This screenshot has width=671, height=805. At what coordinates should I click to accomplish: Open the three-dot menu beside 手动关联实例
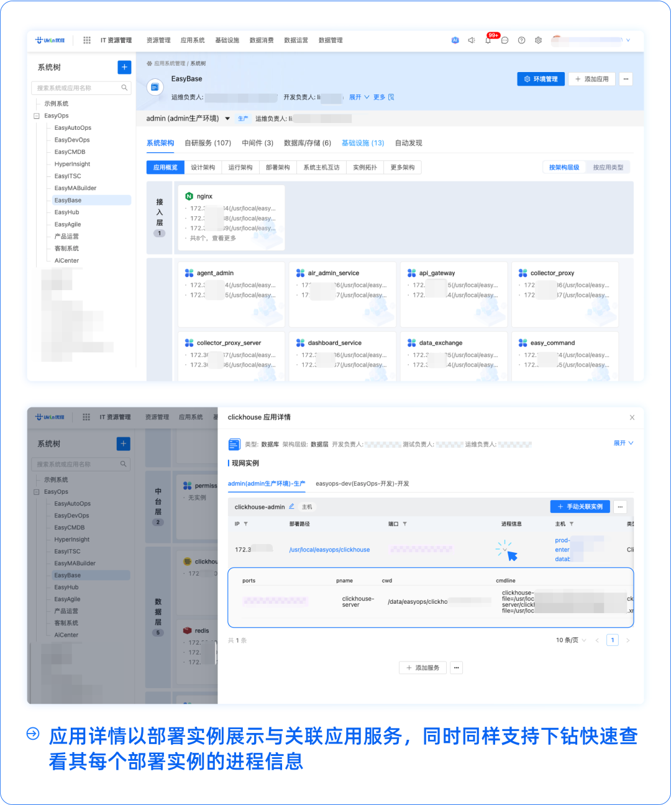point(620,507)
